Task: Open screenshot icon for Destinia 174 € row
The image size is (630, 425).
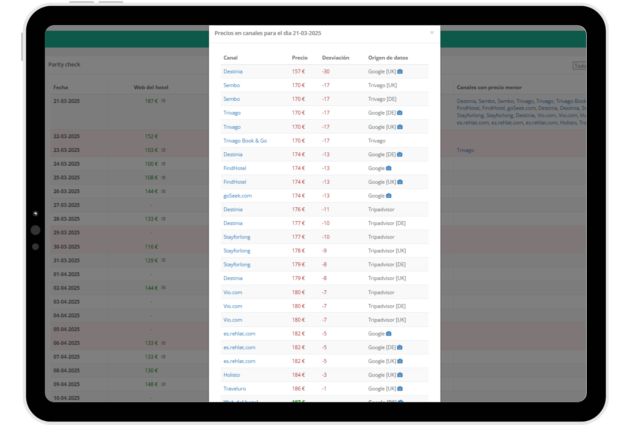Action: pyautogui.click(x=400, y=155)
